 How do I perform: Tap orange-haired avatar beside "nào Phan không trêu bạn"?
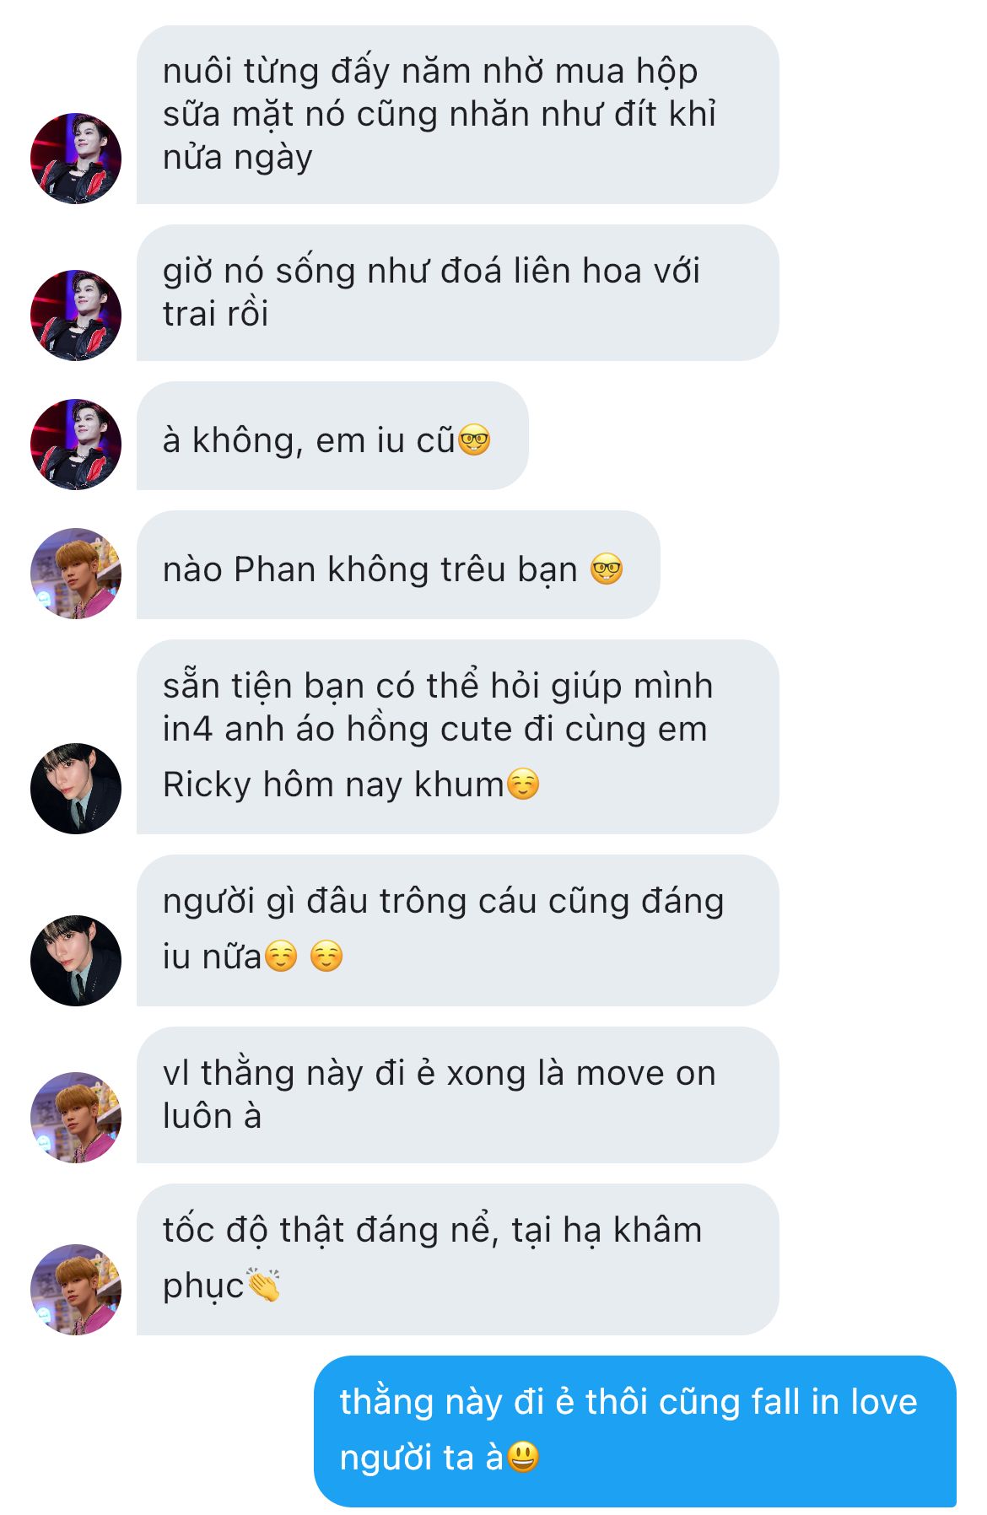click(x=76, y=574)
